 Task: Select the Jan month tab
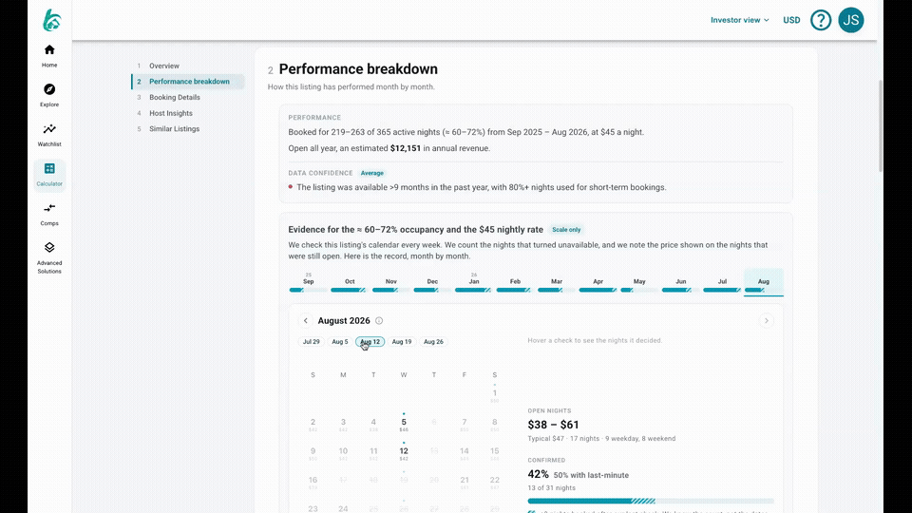(474, 283)
